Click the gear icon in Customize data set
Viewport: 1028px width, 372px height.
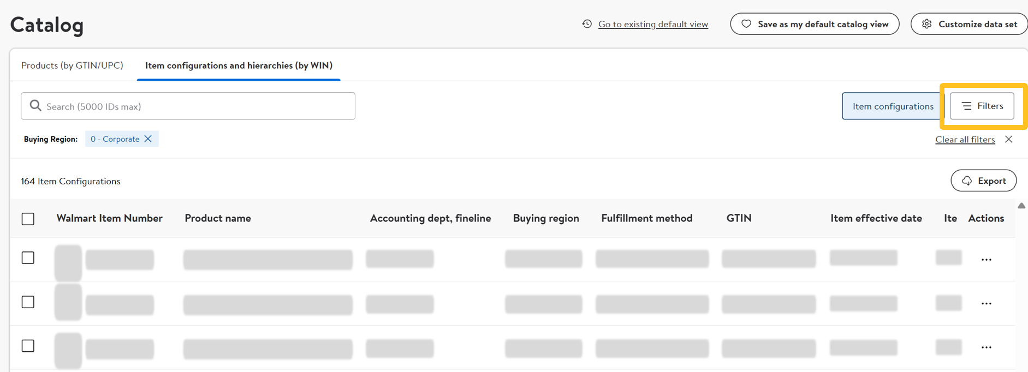926,24
